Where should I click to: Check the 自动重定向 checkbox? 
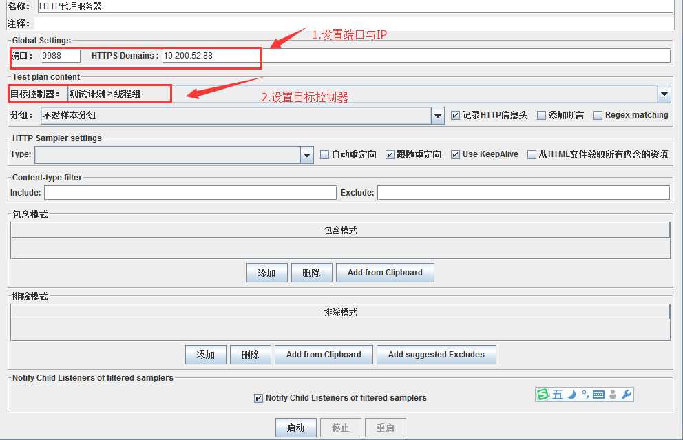click(x=324, y=155)
